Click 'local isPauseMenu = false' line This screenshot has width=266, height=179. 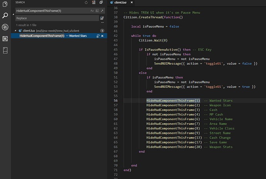[155, 27]
